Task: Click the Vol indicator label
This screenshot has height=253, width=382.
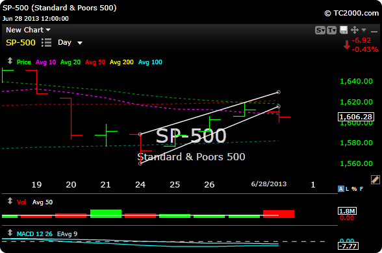Action: [21, 202]
